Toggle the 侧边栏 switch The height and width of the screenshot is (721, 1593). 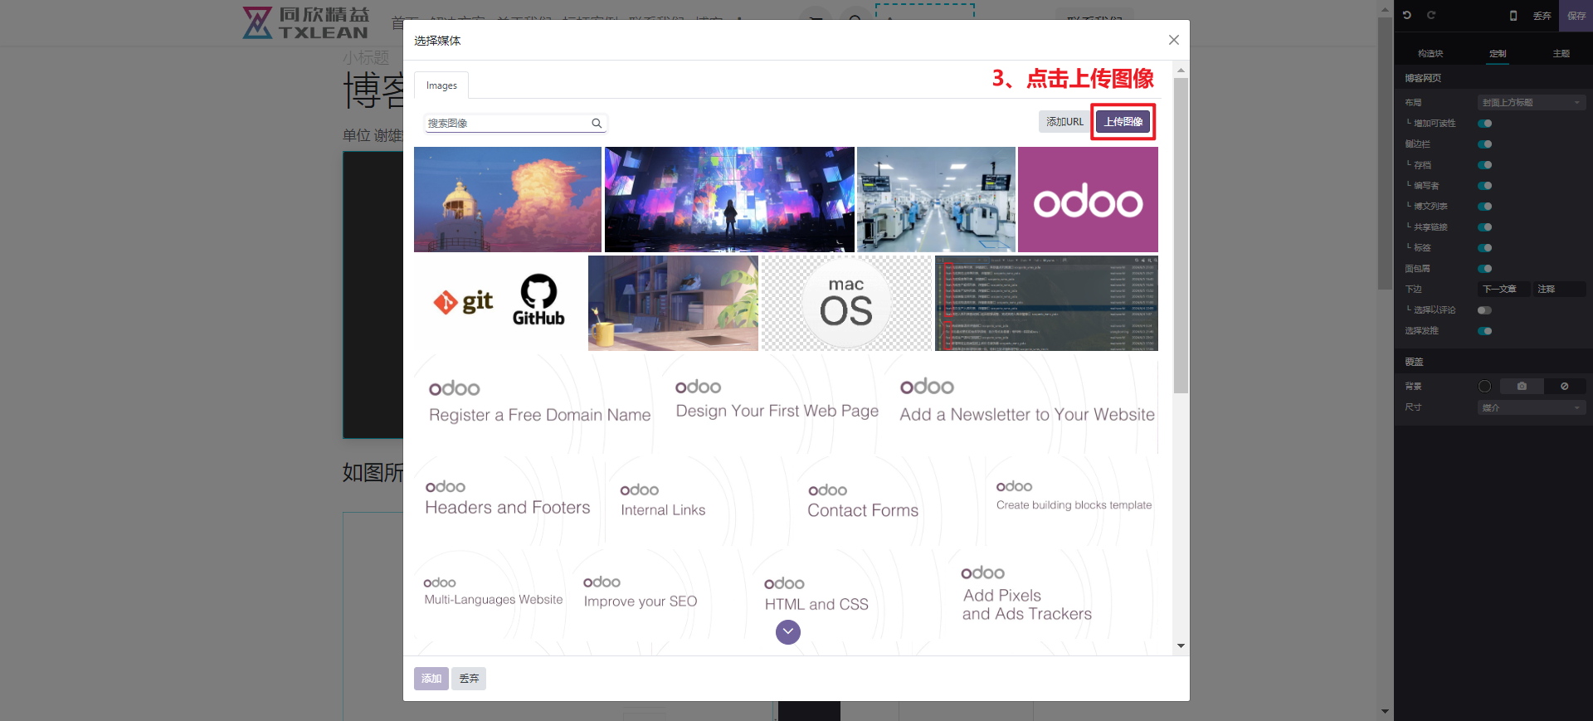point(1485,144)
